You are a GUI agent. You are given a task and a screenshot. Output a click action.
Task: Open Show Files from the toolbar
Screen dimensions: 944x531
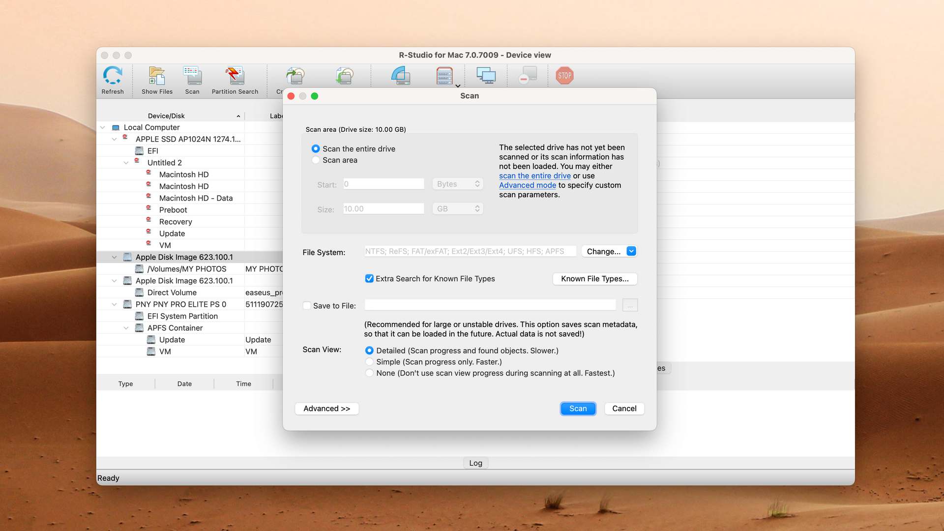coord(157,76)
